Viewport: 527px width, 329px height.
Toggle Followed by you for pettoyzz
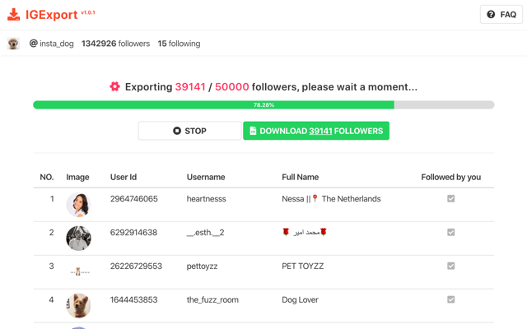[450, 266]
